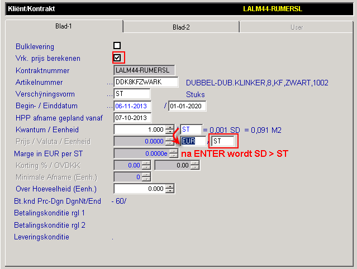This screenshot has width=357, height=269.
Task: Click the Stuks description text
Action: coord(196,94)
